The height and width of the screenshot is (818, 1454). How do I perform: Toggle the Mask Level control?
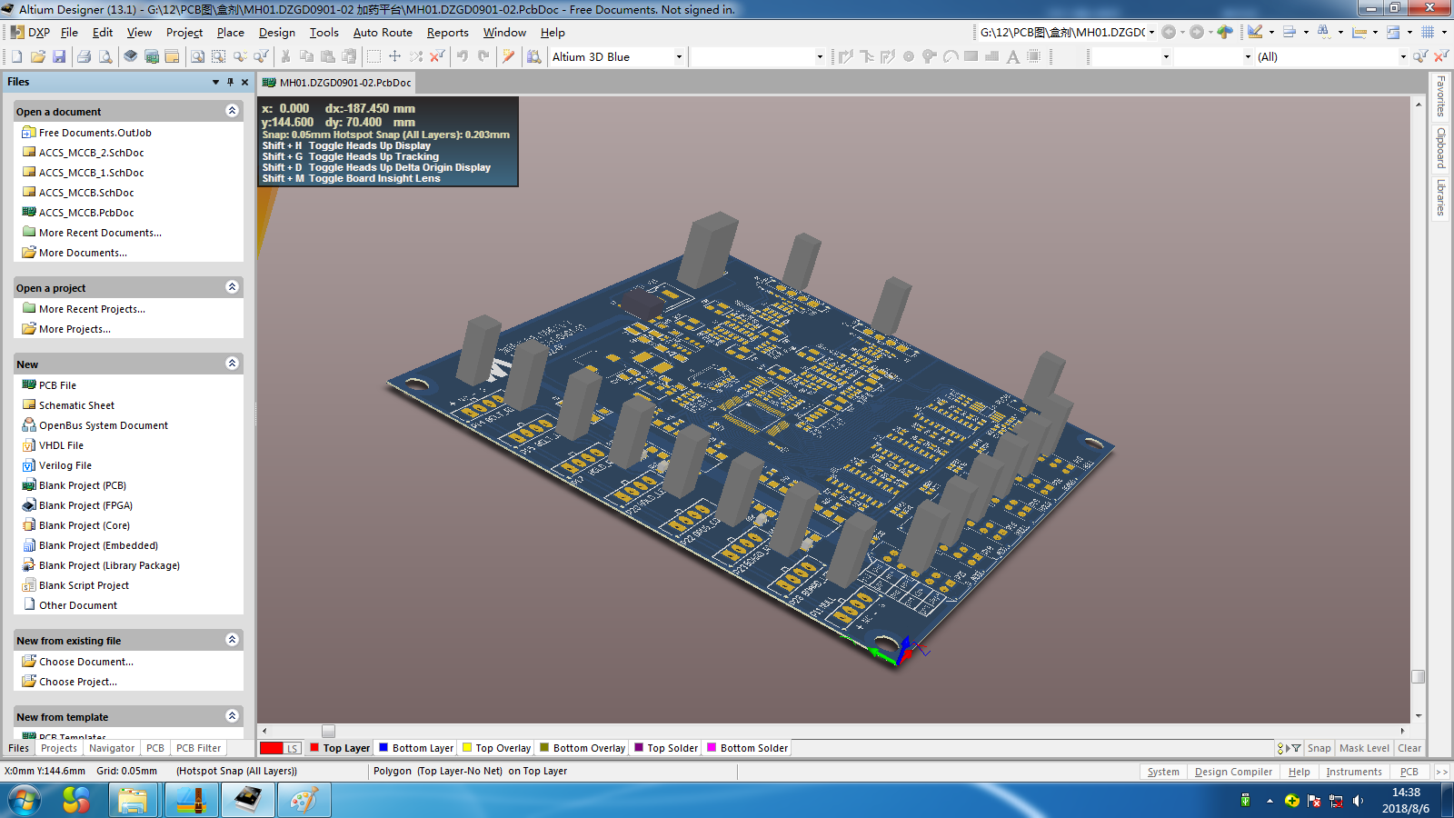pos(1364,748)
